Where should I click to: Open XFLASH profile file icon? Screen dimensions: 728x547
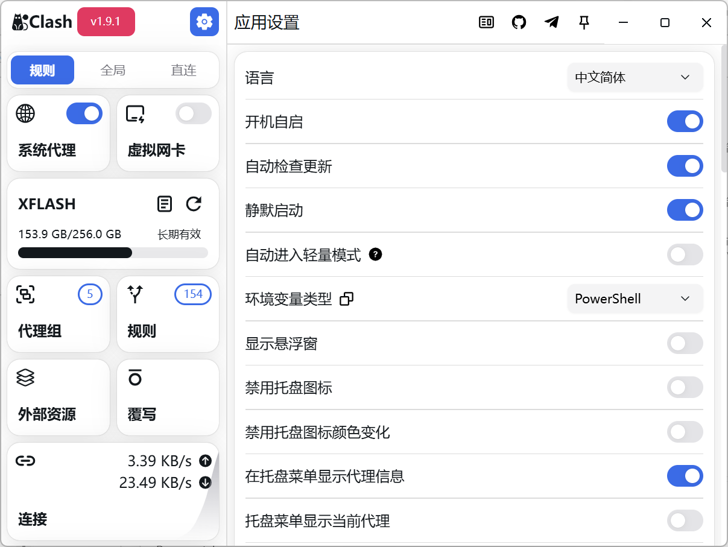pyautogui.click(x=164, y=204)
